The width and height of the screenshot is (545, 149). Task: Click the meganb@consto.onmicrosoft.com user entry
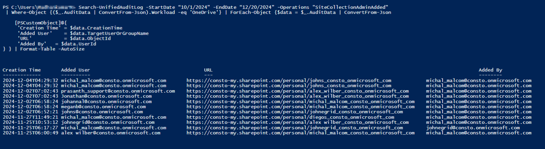(103, 107)
